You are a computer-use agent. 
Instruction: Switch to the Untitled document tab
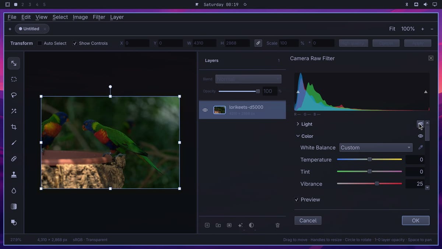[x=31, y=29]
